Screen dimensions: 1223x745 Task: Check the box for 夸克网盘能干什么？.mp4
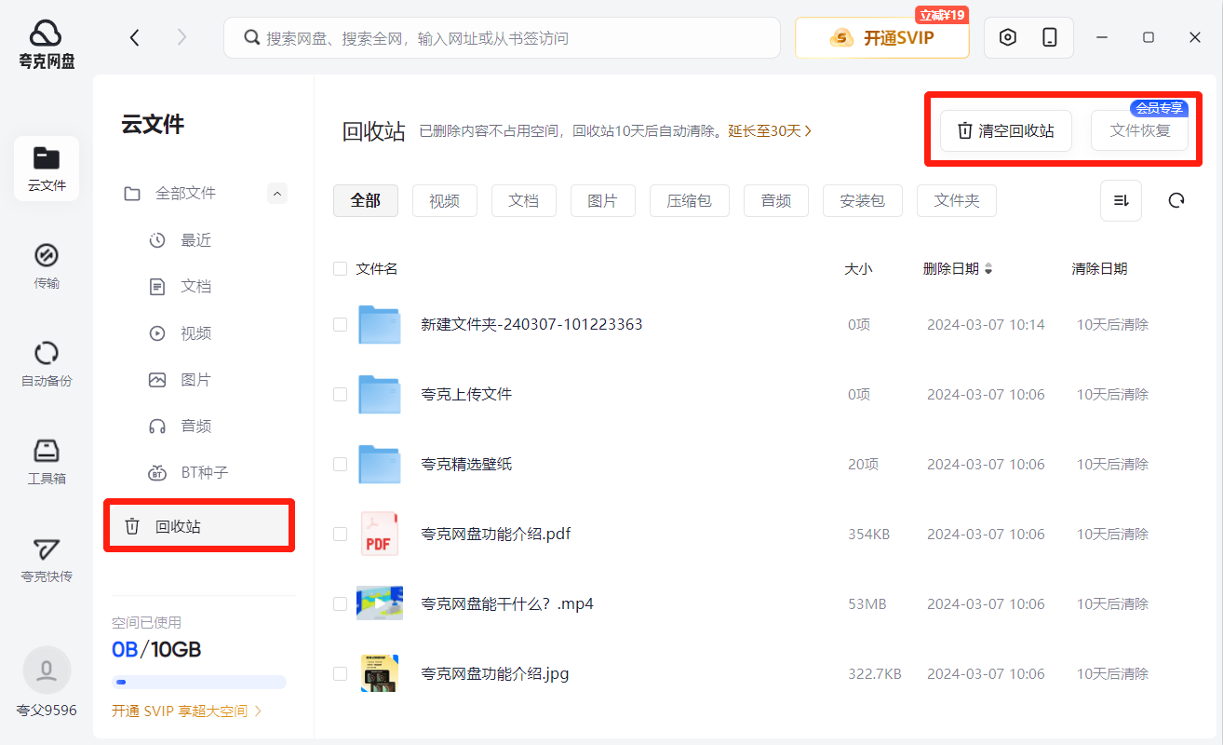340,604
